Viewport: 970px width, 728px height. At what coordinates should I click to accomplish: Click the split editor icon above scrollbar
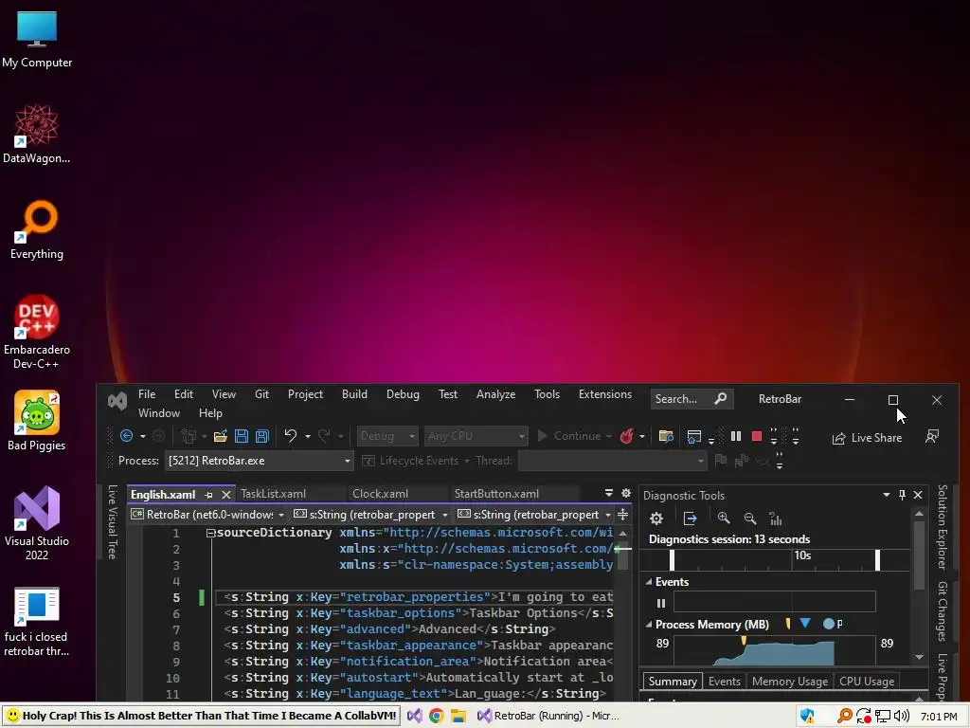(623, 515)
